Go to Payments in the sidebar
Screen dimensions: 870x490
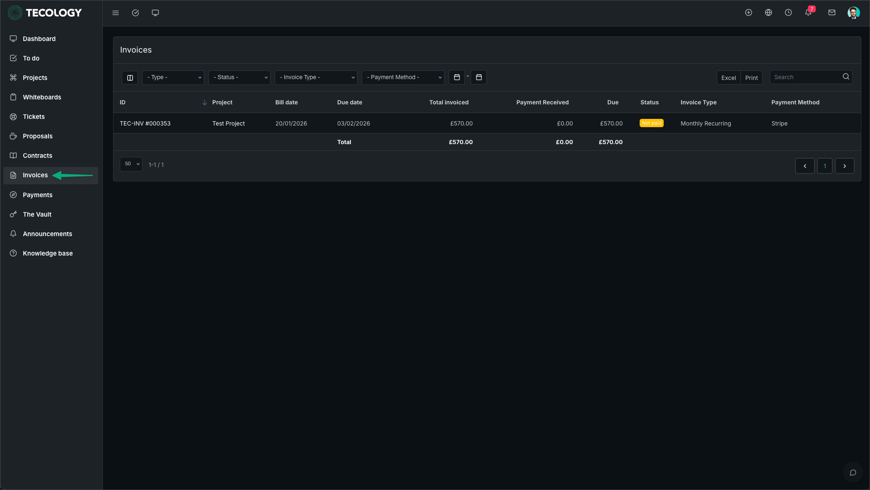(x=38, y=195)
